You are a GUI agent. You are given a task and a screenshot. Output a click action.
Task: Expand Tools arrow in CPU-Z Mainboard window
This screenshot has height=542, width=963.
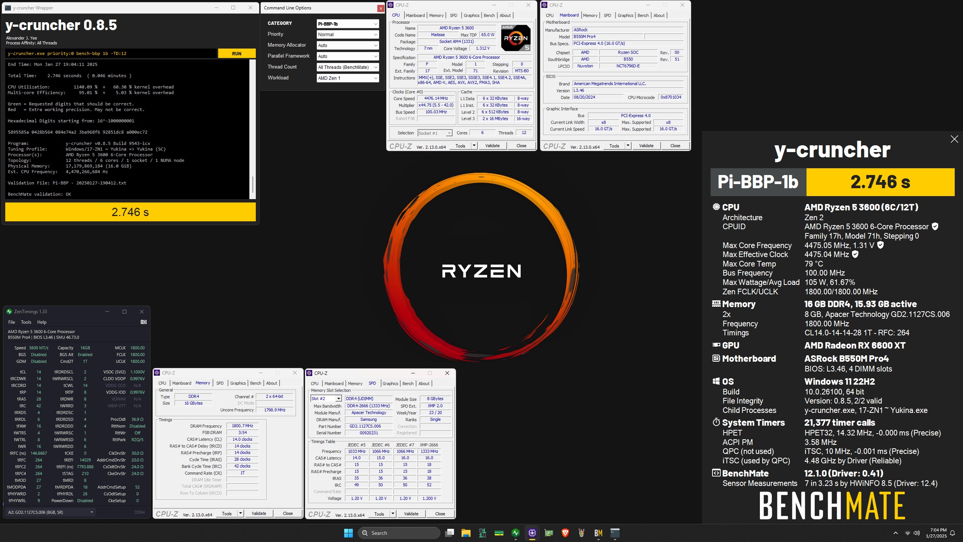coord(628,146)
